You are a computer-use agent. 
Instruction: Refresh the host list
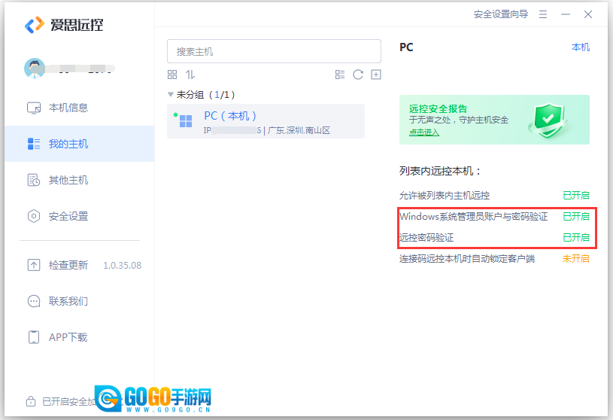tap(358, 75)
